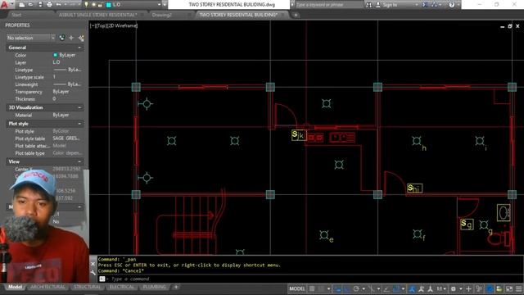Image resolution: width=524 pixels, height=295 pixels.
Task: Select the TWO STOREY RESIDENTIAL BUILDING file tab
Action: tap(238, 15)
